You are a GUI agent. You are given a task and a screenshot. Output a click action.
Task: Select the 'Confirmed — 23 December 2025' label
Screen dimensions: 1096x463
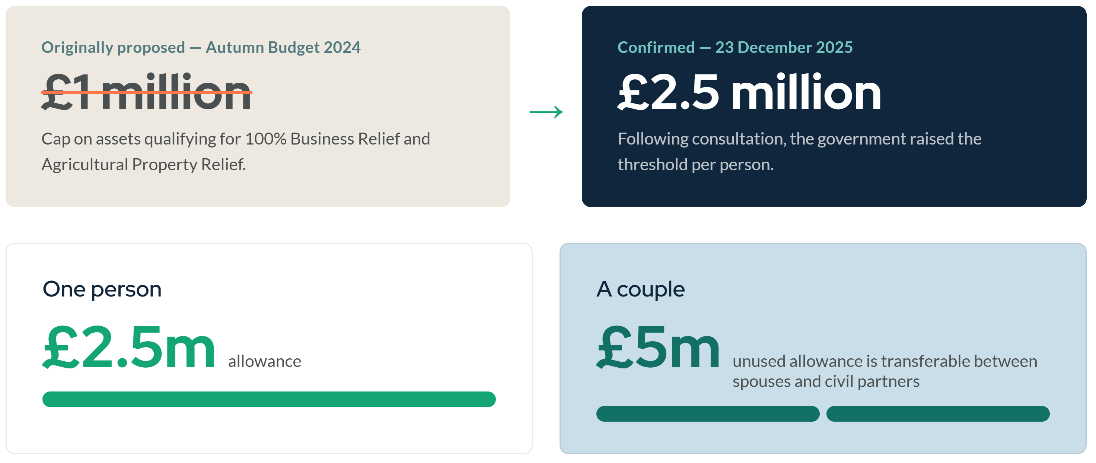coord(735,47)
